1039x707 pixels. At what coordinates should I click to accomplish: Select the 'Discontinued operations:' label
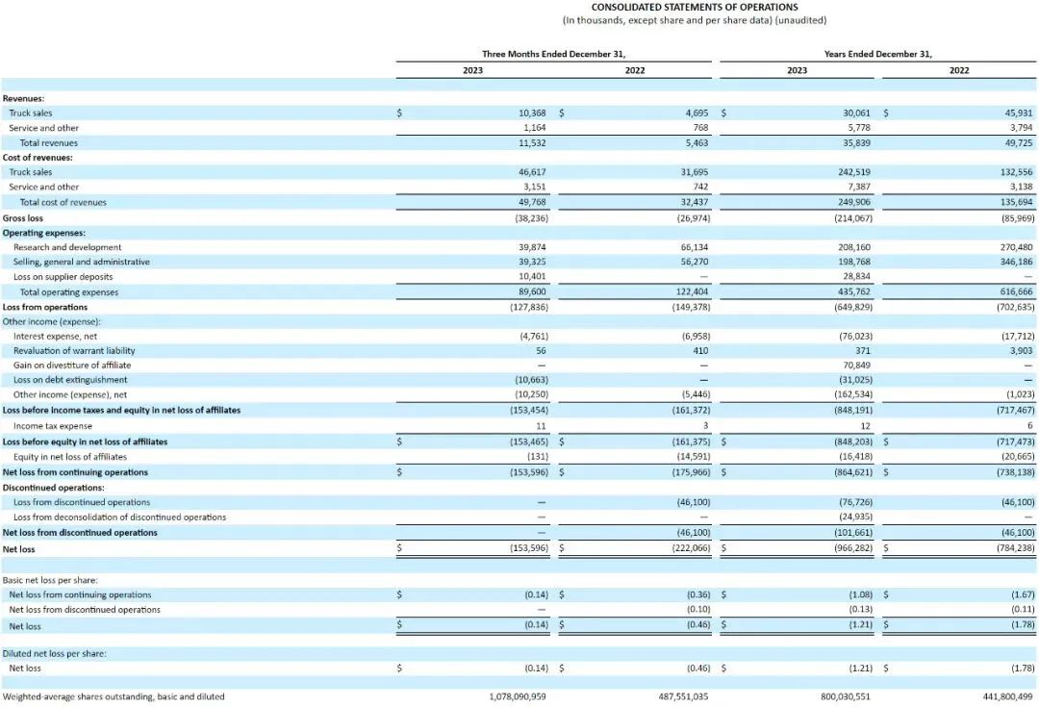(x=53, y=488)
